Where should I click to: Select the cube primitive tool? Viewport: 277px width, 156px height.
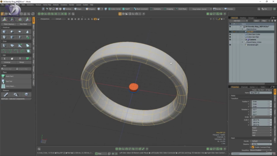[x=4, y=32]
